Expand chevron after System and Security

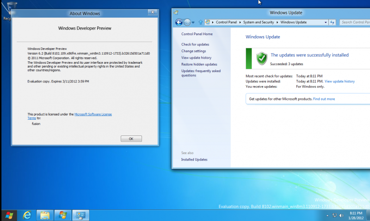pyautogui.click(x=277, y=22)
